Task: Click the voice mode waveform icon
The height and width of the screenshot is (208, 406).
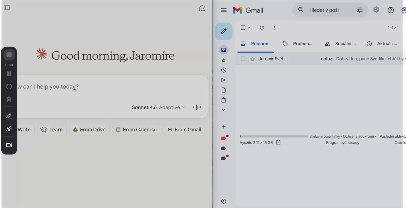Action: [x=197, y=107]
